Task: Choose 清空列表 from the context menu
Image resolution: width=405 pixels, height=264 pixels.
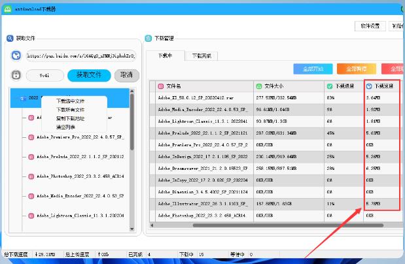Action: [x=65, y=127]
